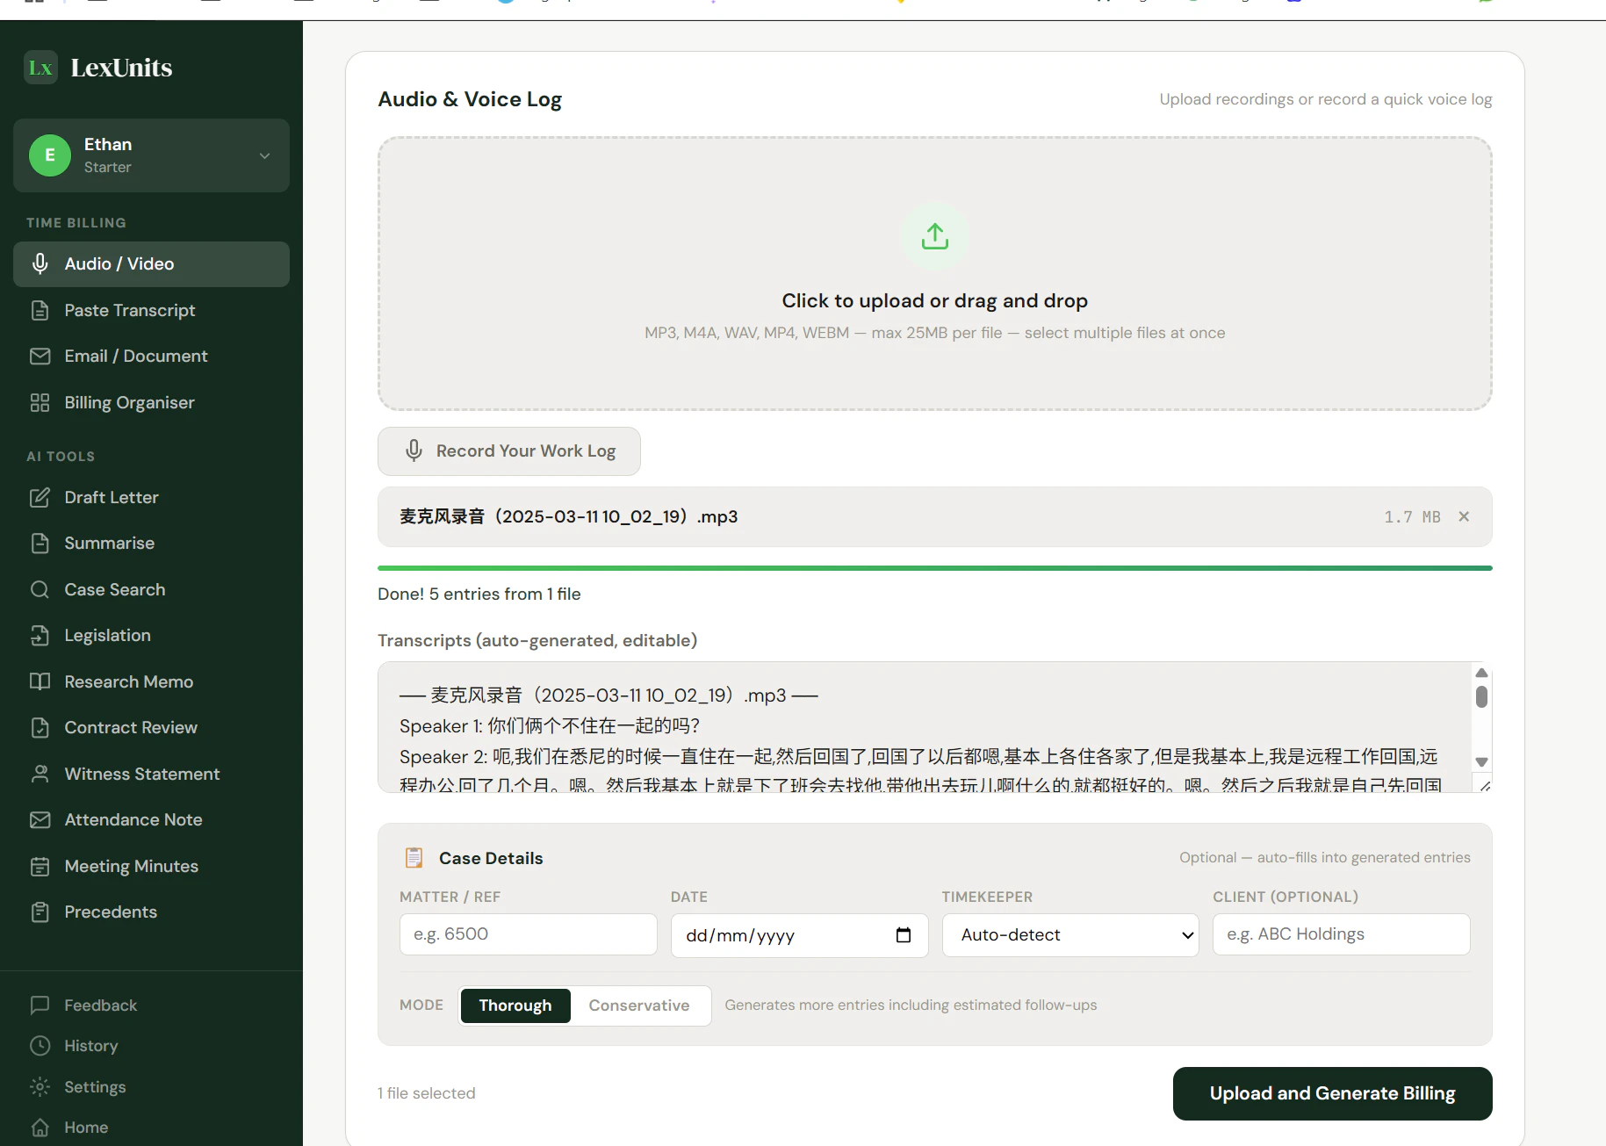Click Record Your Work Log
Image resolution: width=1606 pixels, height=1146 pixels.
(x=508, y=450)
